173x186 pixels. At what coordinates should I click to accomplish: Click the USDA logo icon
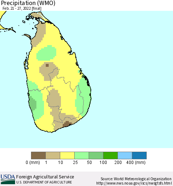(8, 179)
